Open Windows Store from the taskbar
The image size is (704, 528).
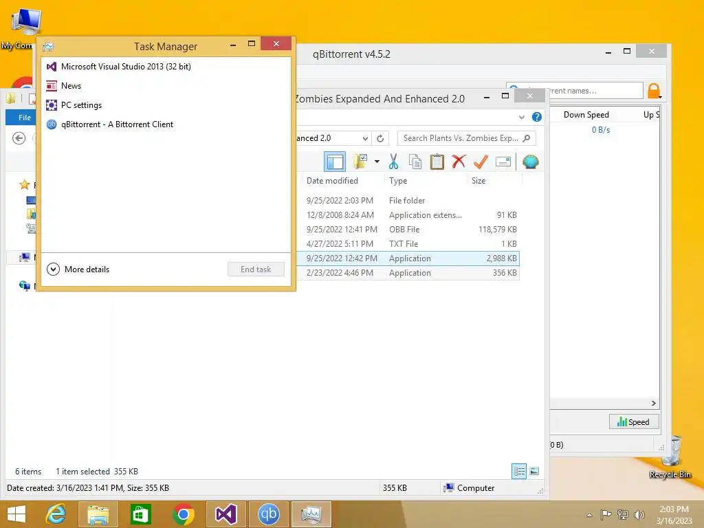tap(140, 514)
